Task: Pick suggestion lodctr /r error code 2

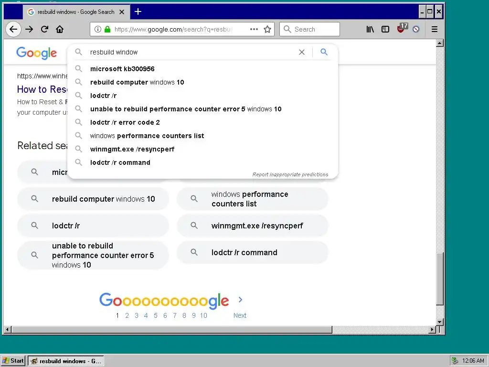Action: point(202,122)
